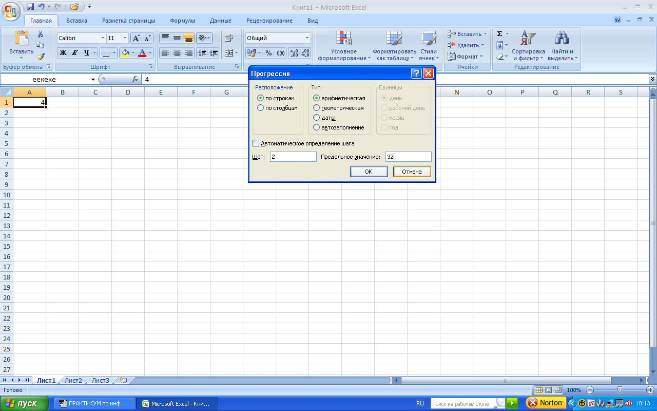Toggle italic with the К button
This screenshot has width=657, height=411.
pyautogui.click(x=75, y=52)
